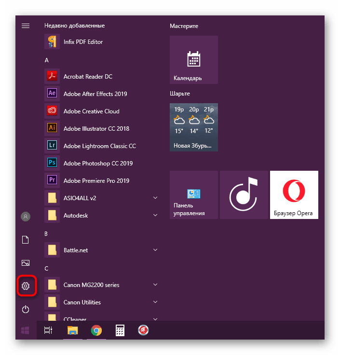Open the Documents folder icon

point(26,240)
